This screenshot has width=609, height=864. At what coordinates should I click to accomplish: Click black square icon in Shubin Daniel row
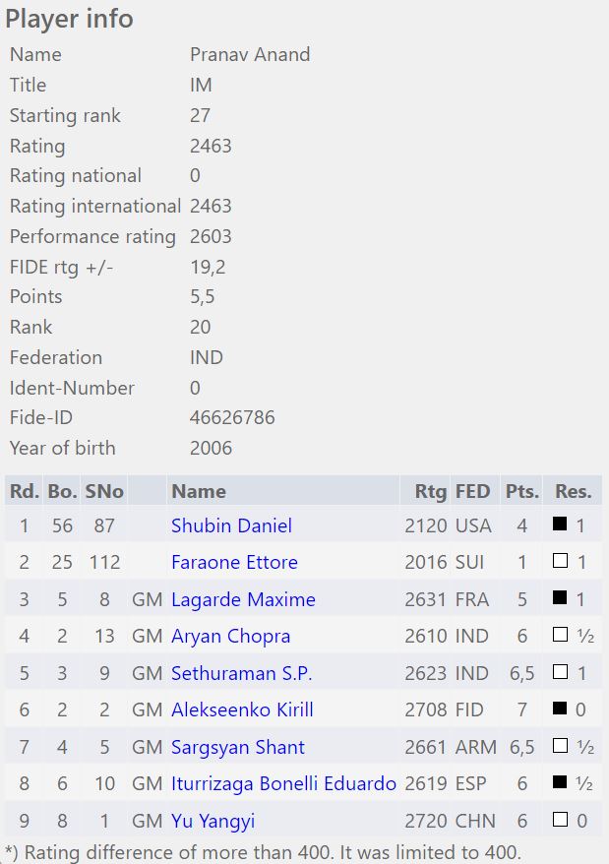pyautogui.click(x=560, y=525)
